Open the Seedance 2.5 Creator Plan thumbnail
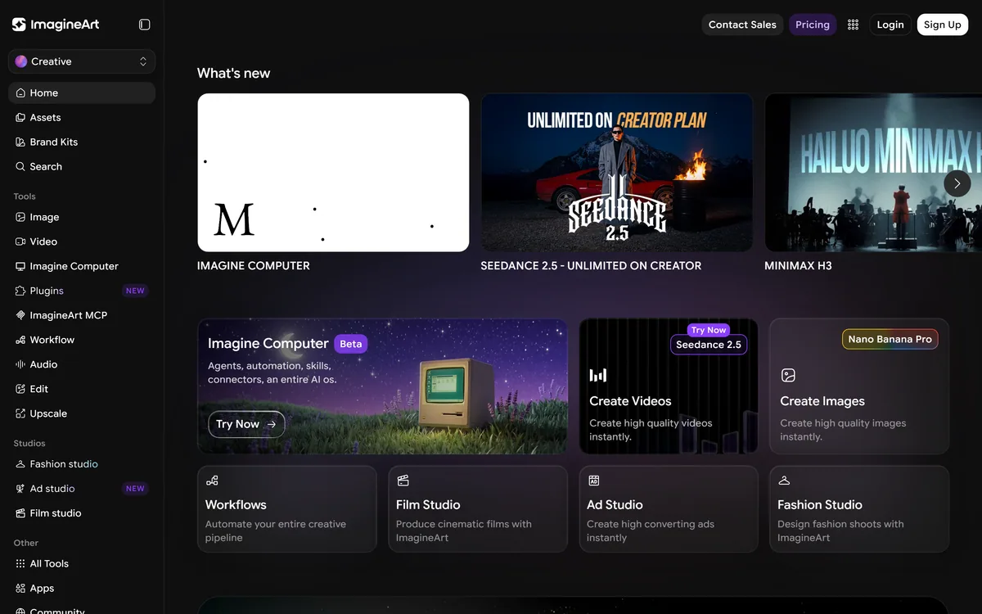 tap(617, 173)
